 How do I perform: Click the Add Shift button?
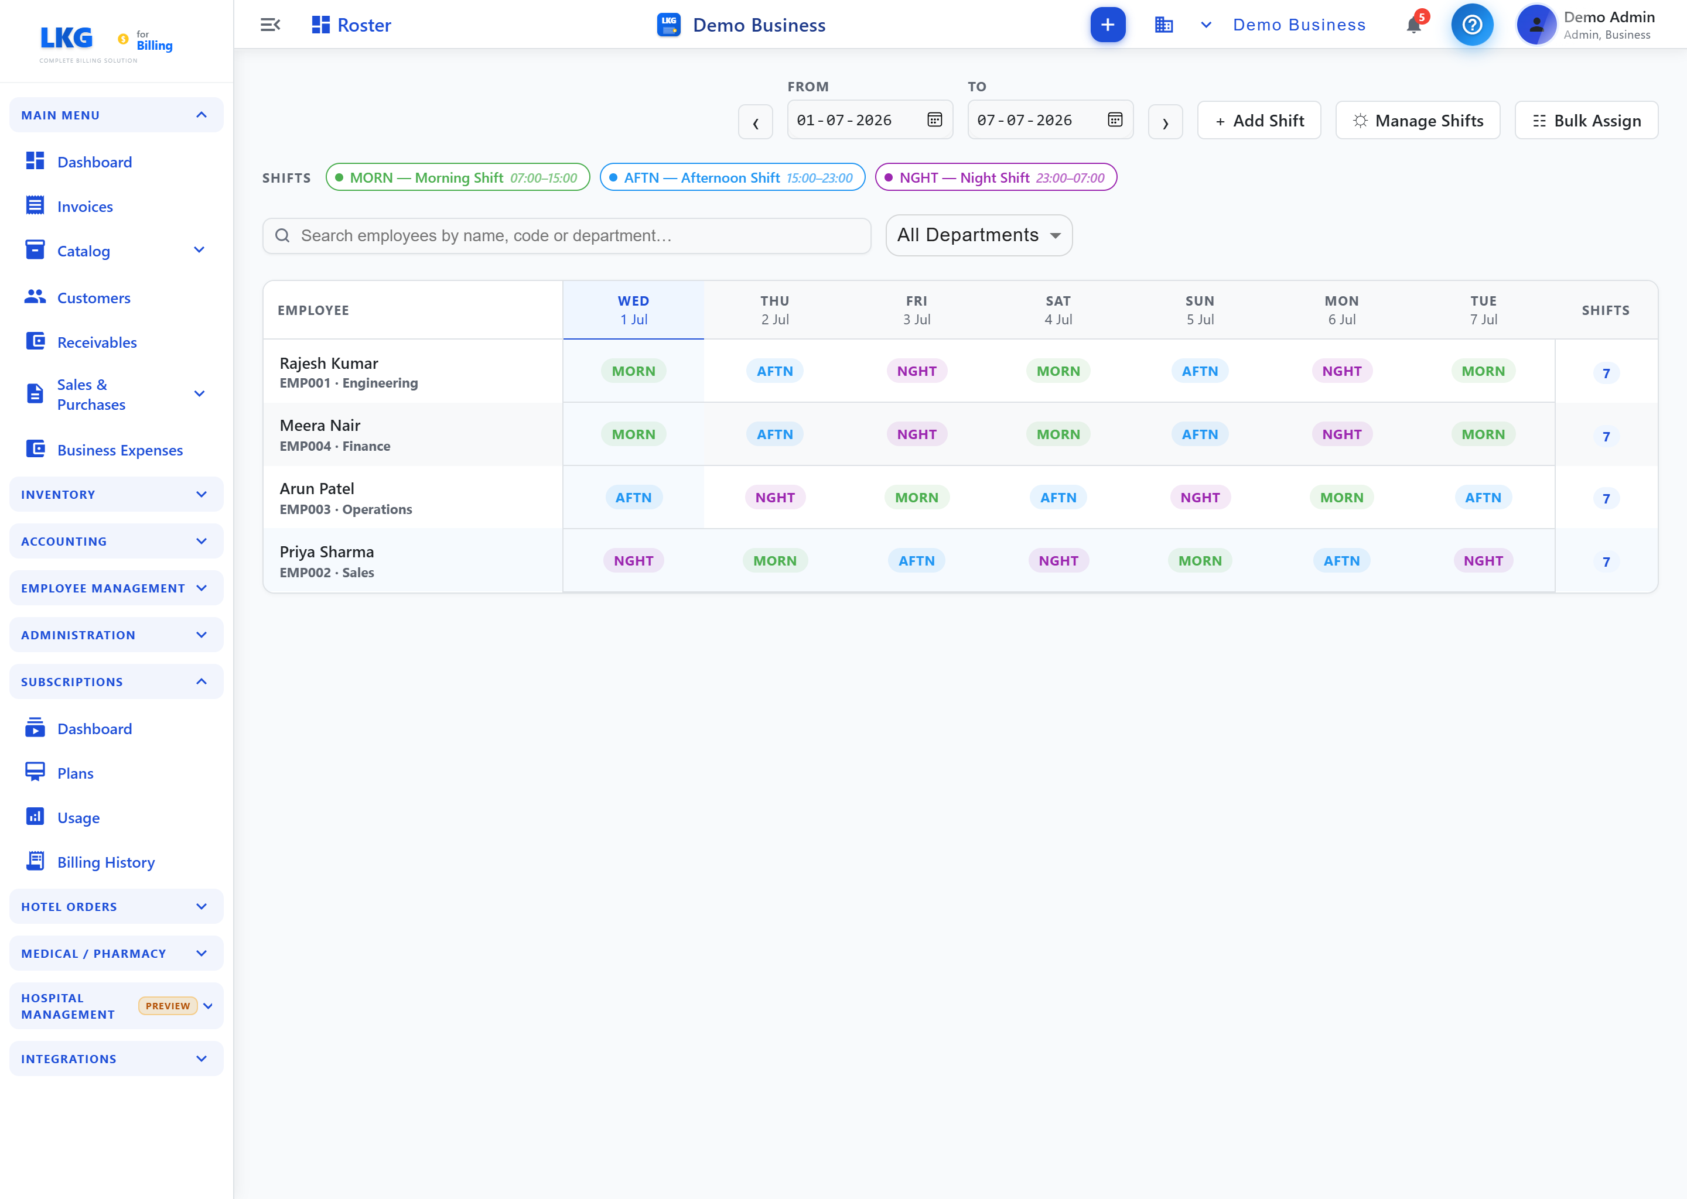pos(1259,121)
